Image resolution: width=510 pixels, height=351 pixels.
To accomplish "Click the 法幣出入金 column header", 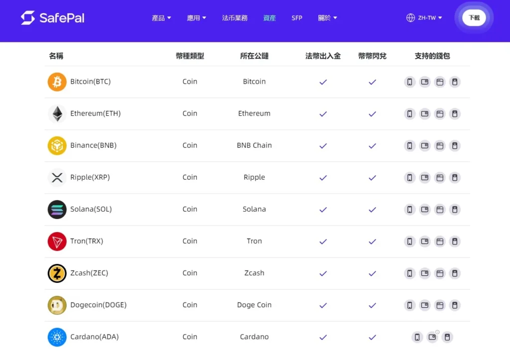I will pos(323,56).
